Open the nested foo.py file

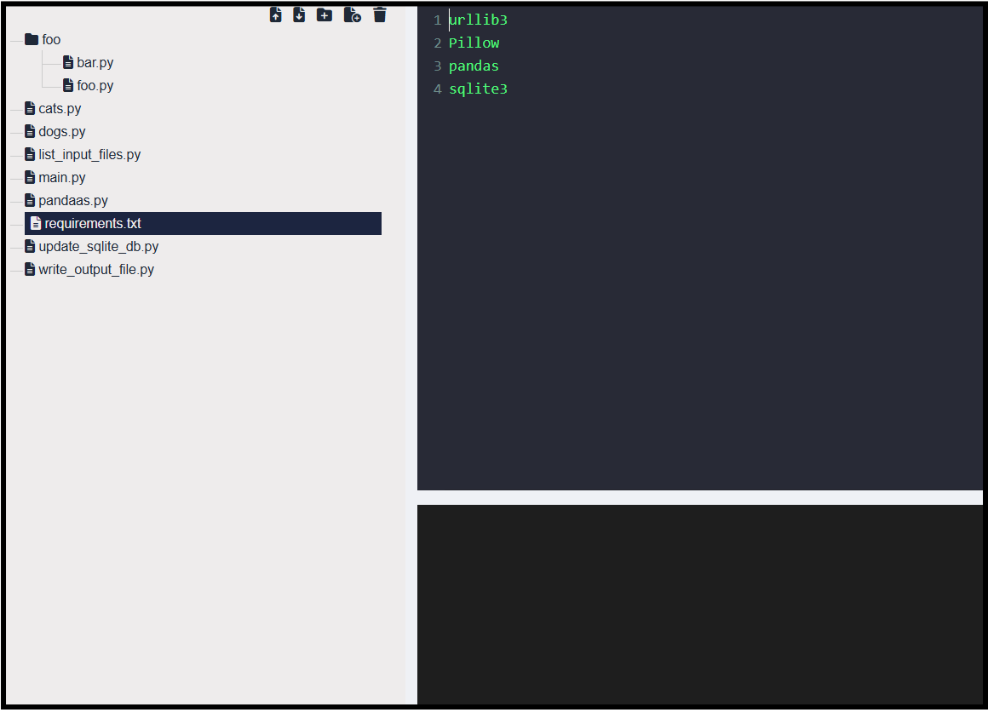point(95,85)
